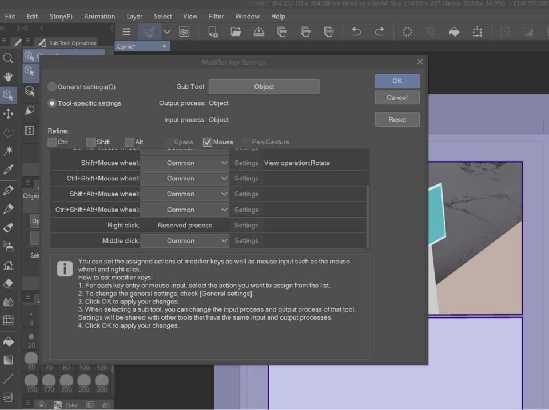Viewport: 549px width, 410px height.
Task: Select the Fill bucket tool in sidebar
Action: [9, 341]
